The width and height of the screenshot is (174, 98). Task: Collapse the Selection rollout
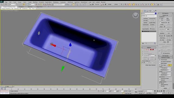(149, 48)
